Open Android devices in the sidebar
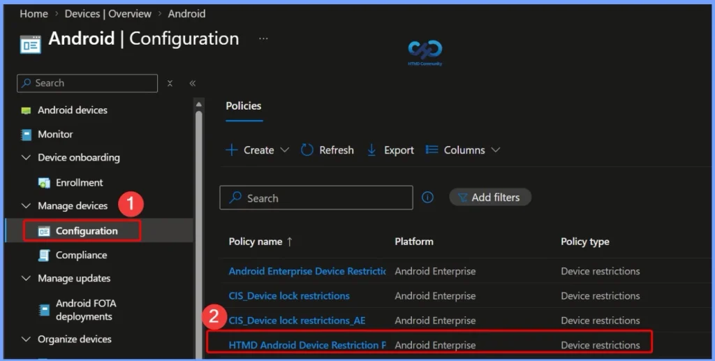The image size is (715, 361). 73,110
